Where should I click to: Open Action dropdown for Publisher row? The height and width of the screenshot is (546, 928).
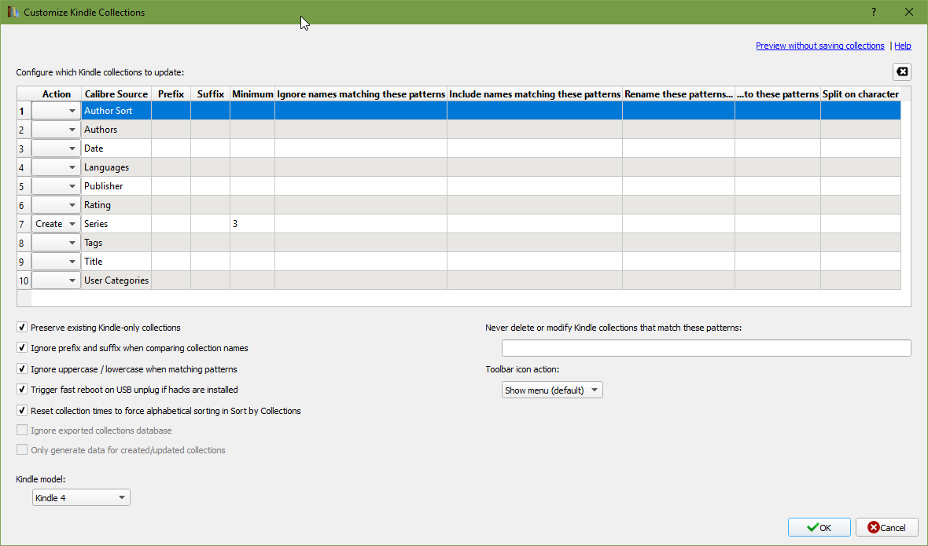[56, 186]
